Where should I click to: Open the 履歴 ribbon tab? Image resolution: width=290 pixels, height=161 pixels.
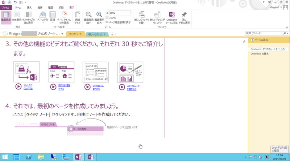(50, 8)
